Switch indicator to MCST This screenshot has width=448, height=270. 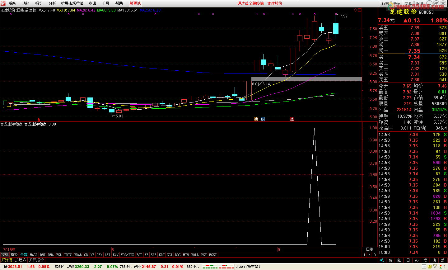[x=213, y=255]
